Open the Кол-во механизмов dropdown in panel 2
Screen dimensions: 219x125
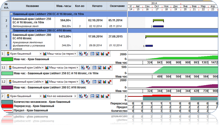point(75,96)
